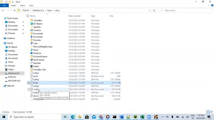Open the .VirtualBox folder icon

point(31,20)
